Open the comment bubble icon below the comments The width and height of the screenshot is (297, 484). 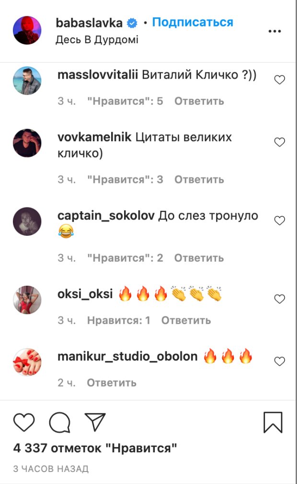pyautogui.click(x=60, y=422)
